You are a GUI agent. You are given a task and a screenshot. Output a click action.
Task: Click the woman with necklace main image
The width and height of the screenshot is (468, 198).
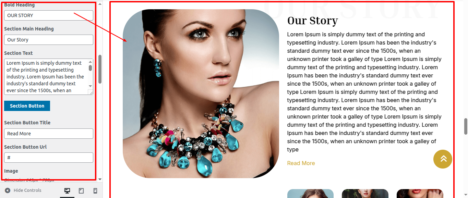click(x=201, y=94)
